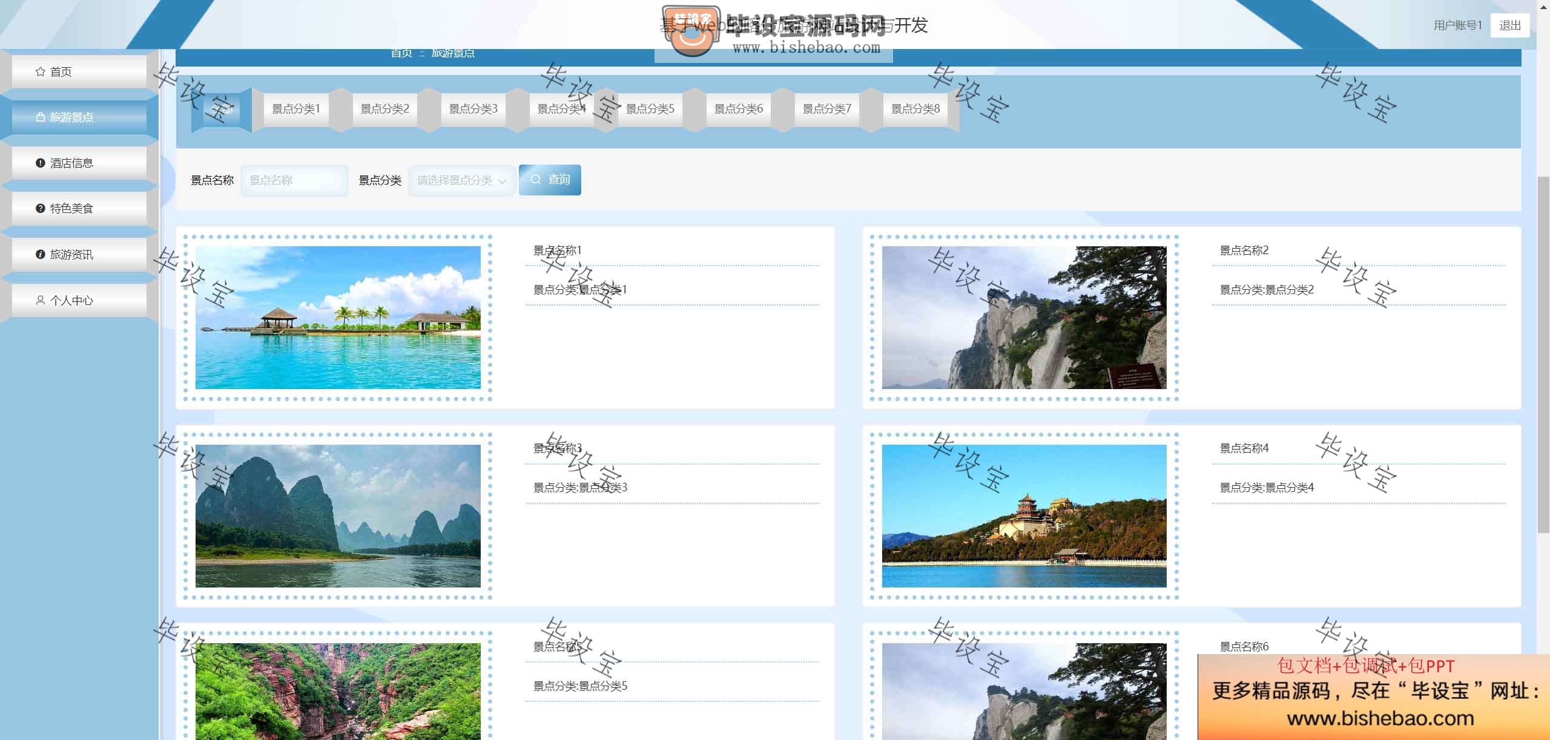Screen dimensions: 1550x740
Task: Click the 景点名称1 title text
Action: pos(557,250)
